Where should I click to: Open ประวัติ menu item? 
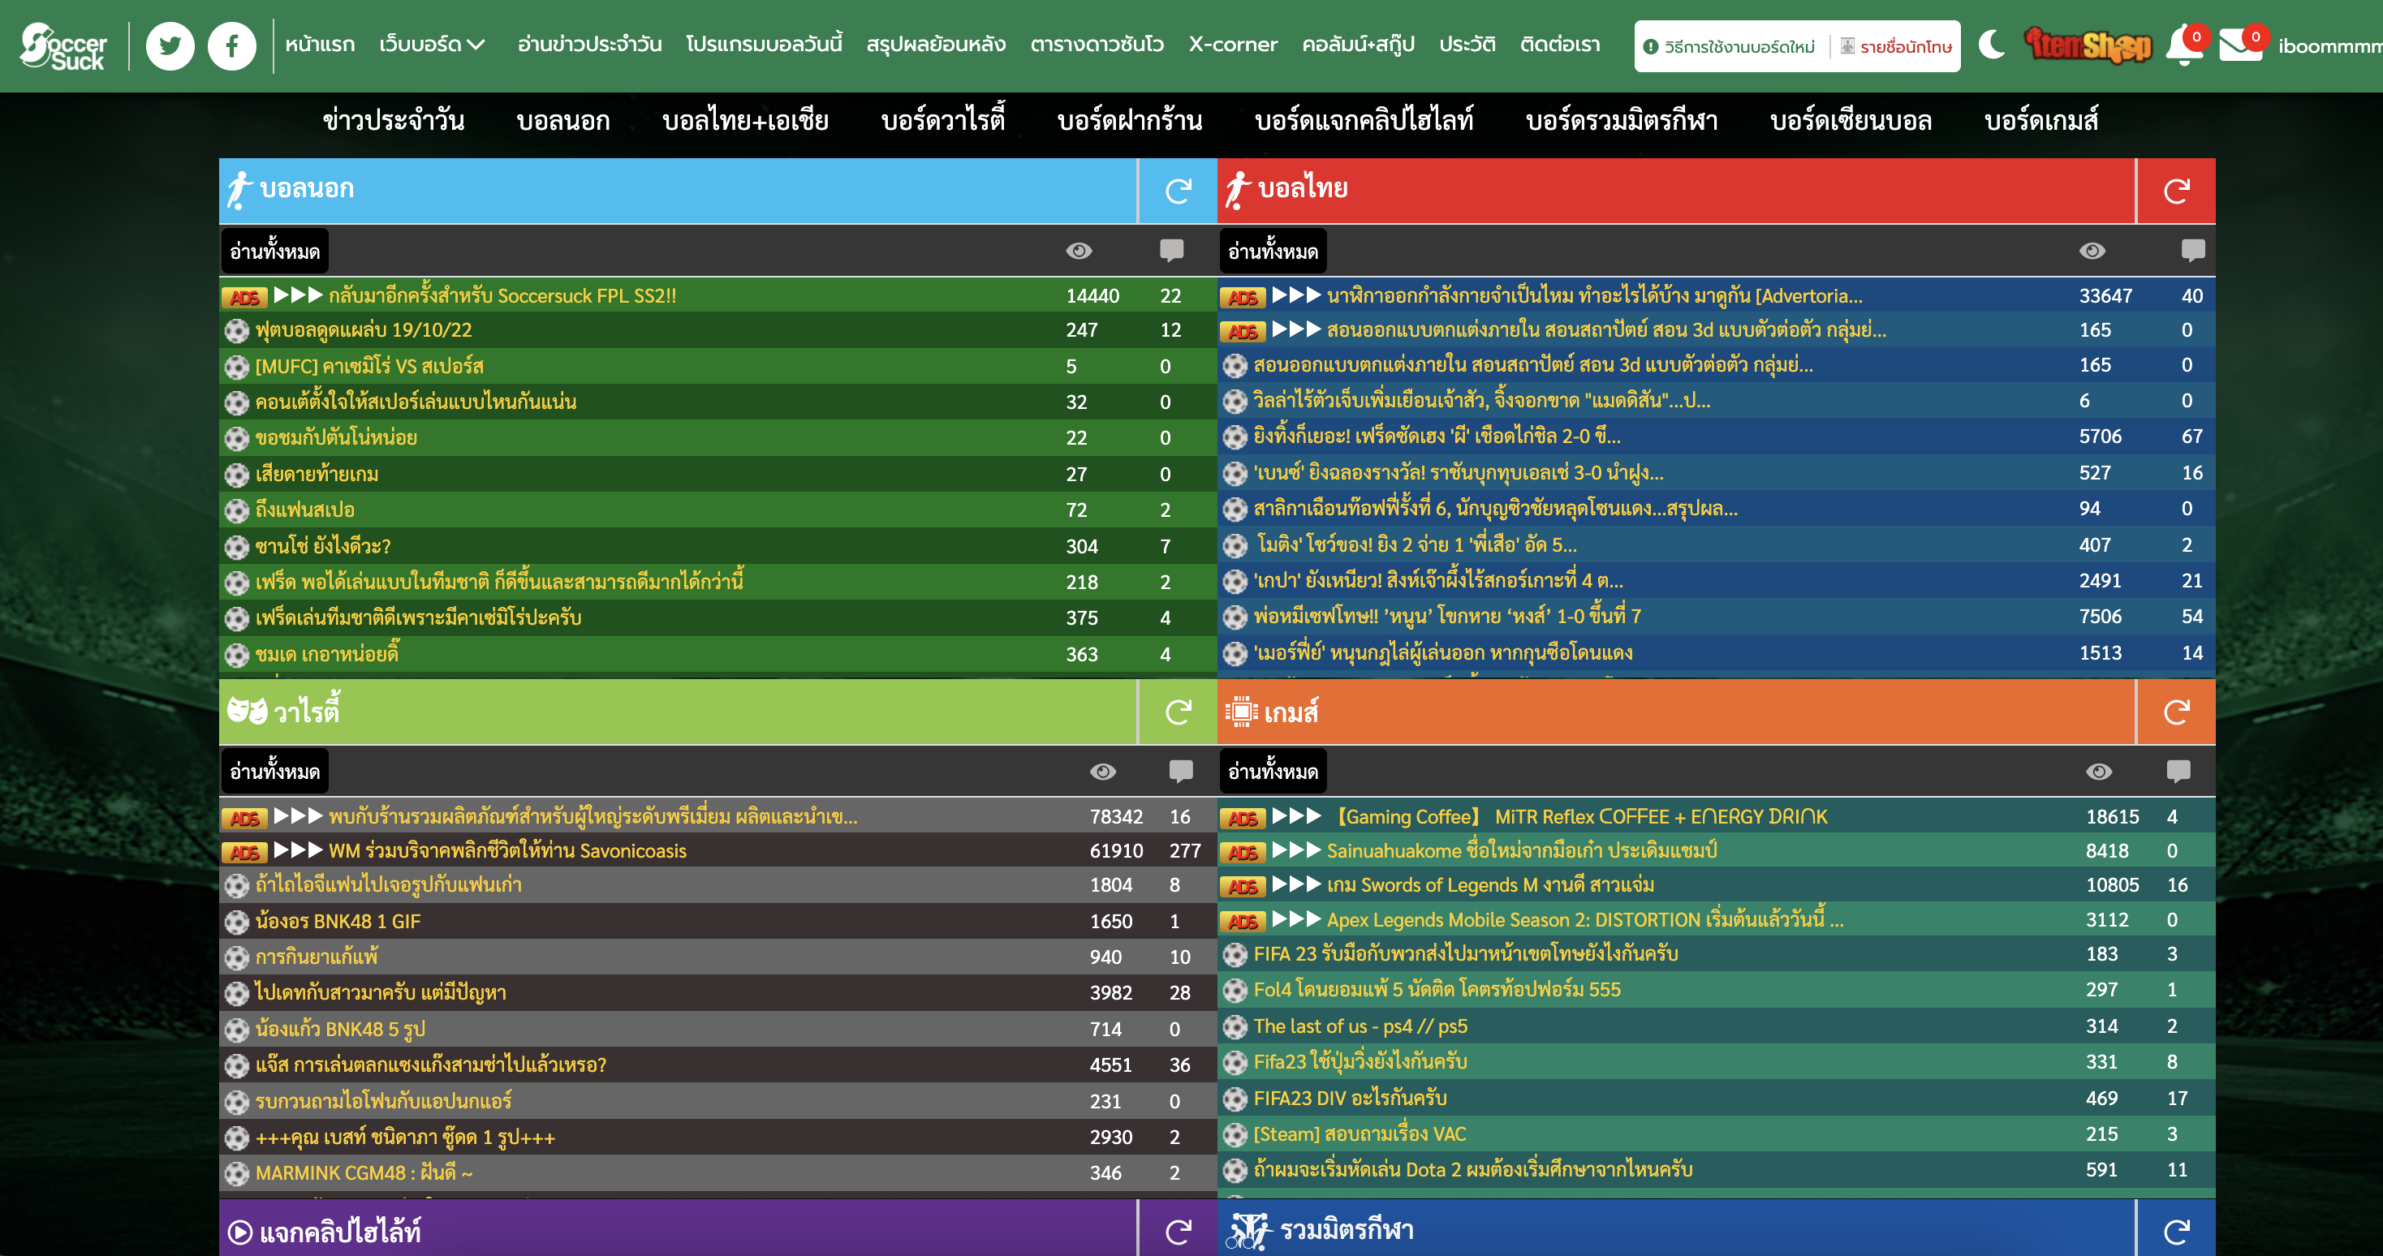[1467, 45]
